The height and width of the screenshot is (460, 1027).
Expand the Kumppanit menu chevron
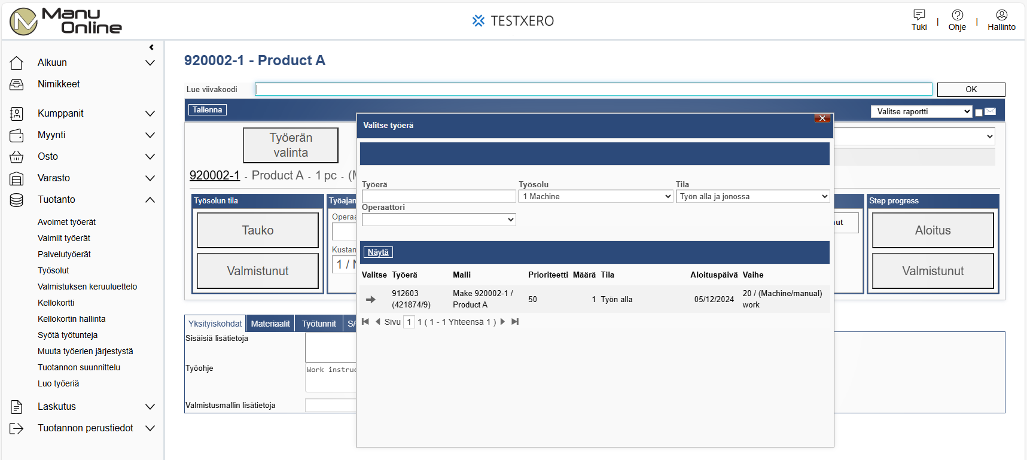pos(150,114)
